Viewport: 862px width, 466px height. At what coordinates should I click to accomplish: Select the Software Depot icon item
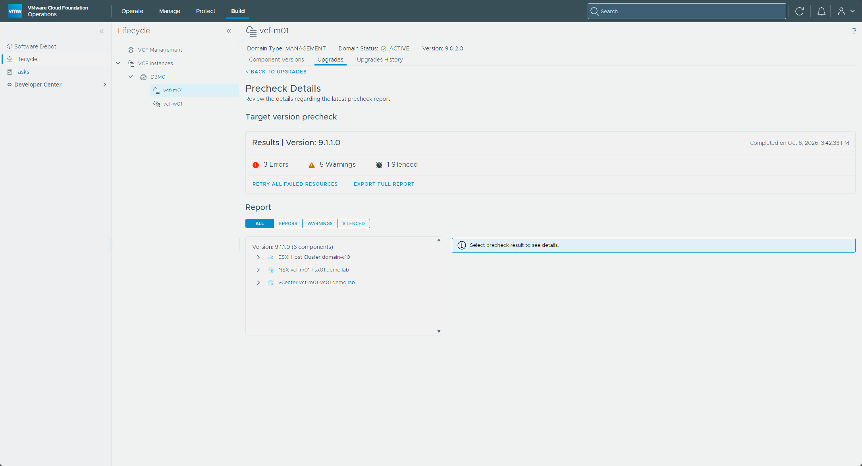pyautogui.click(x=10, y=46)
